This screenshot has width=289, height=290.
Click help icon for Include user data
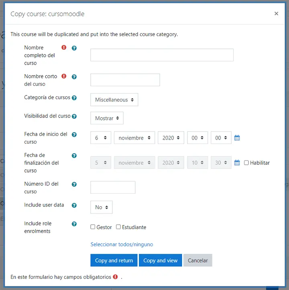click(x=74, y=205)
